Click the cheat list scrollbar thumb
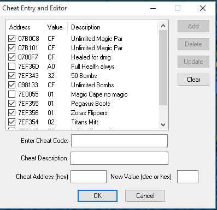The width and height of the screenshot is (217, 210). pos(163,68)
